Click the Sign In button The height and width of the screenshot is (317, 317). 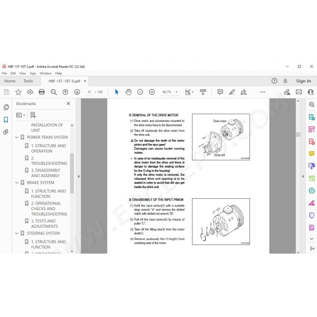[x=303, y=81]
